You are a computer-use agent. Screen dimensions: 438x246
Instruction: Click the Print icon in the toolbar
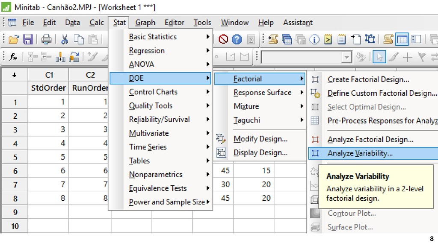coord(46,39)
